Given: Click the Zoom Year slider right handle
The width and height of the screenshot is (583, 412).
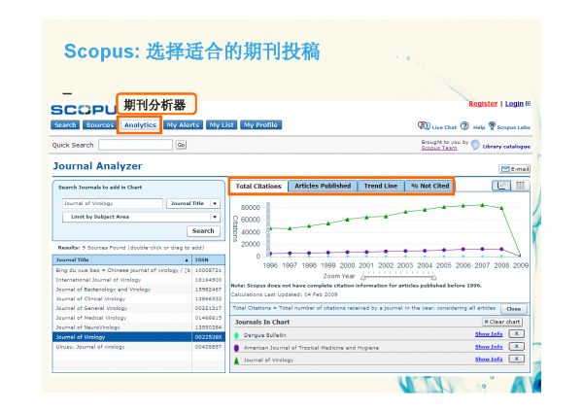Looking at the screenshot, I should click(433, 277).
